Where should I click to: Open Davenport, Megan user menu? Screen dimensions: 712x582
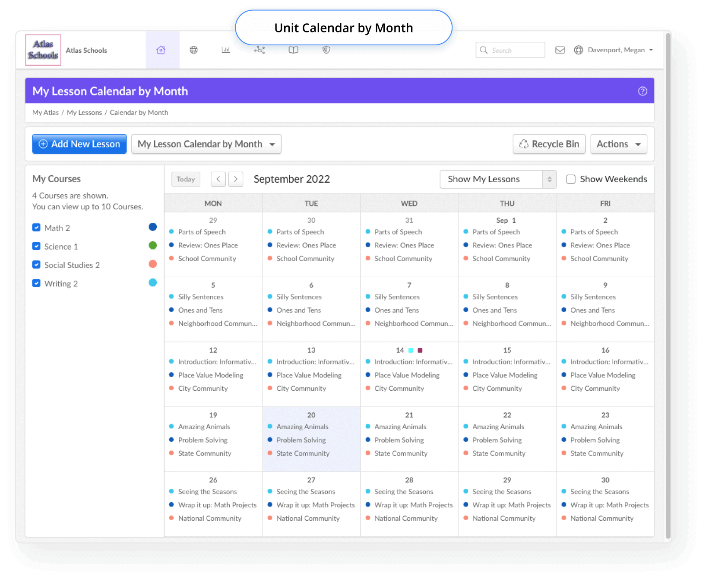click(616, 50)
